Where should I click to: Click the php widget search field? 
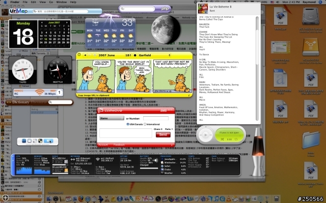[x=137, y=9]
